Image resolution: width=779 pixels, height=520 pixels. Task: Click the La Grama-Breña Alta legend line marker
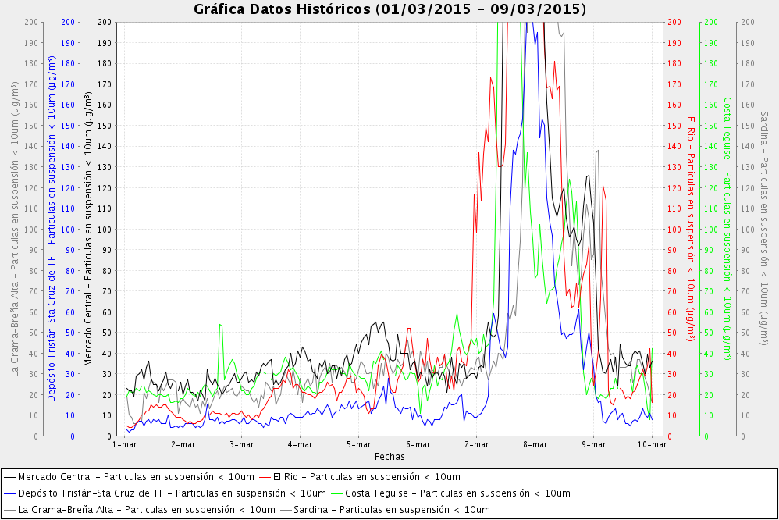tap(9, 510)
